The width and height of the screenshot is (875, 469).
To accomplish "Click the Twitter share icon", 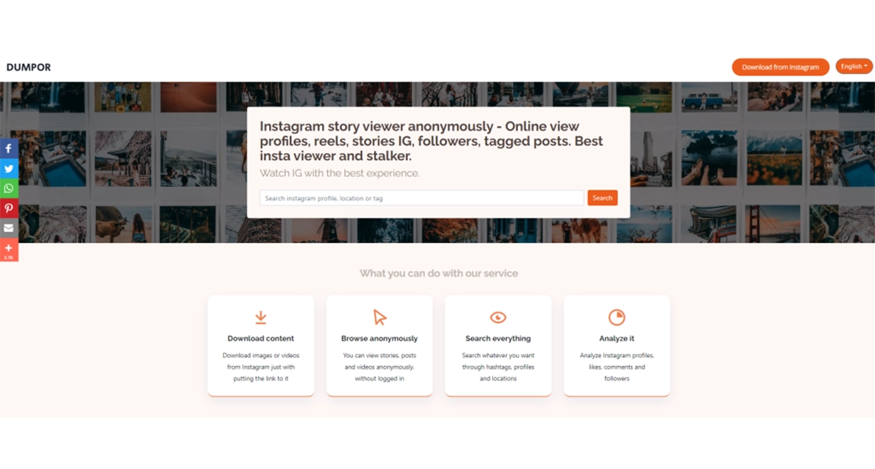I will (9, 168).
